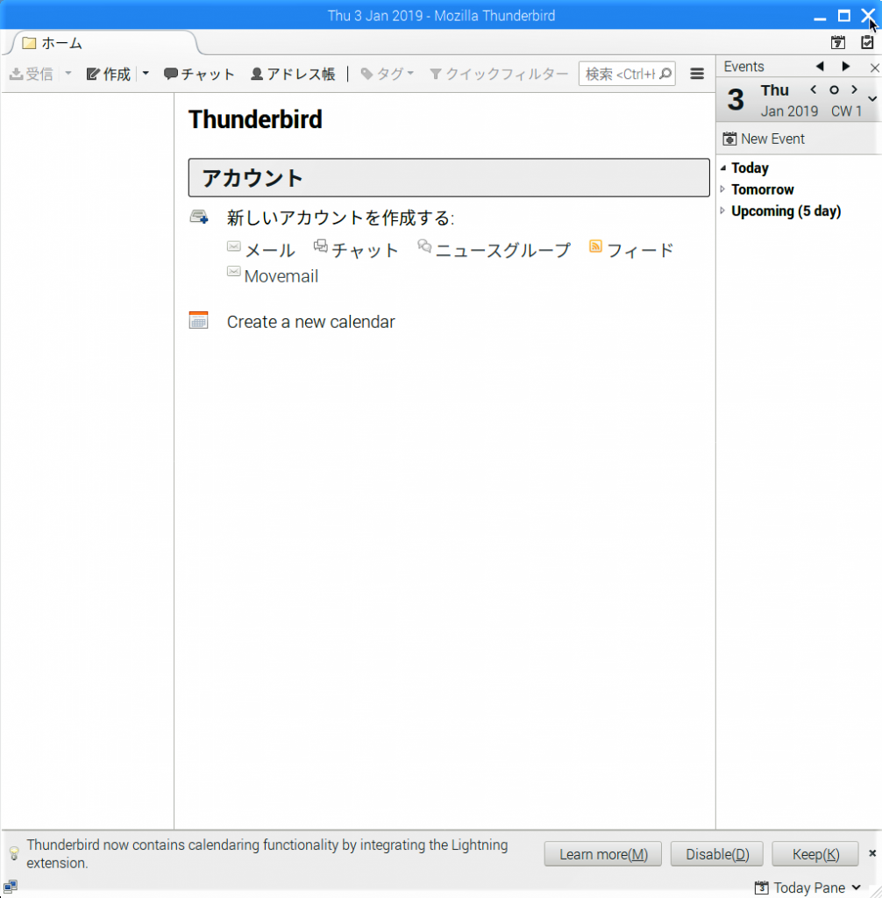The width and height of the screenshot is (882, 898).
Task: Click Keep for Lightning extension
Action: (815, 854)
